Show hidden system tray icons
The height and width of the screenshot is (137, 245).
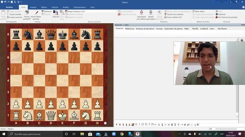[x=180, y=134]
